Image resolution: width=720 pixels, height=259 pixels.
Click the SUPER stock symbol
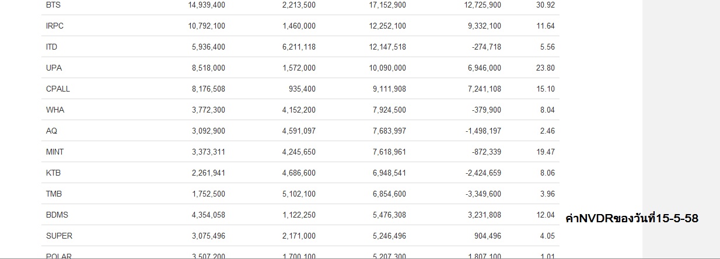point(59,236)
